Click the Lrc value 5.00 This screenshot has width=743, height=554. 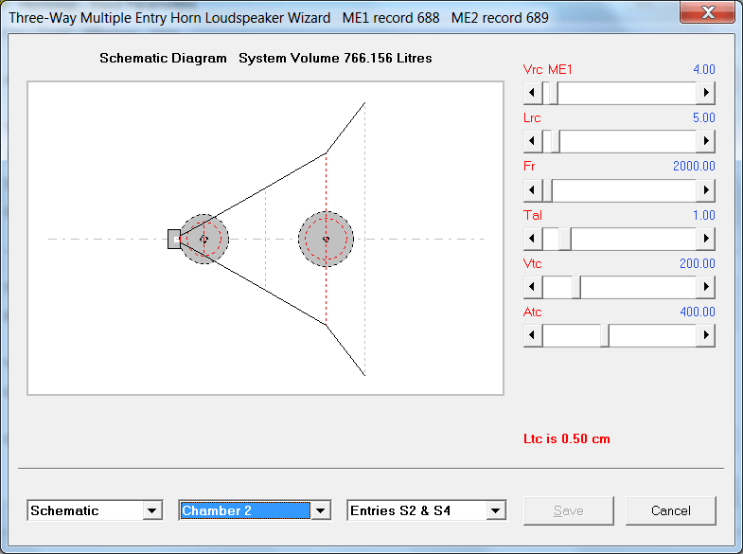coord(703,118)
